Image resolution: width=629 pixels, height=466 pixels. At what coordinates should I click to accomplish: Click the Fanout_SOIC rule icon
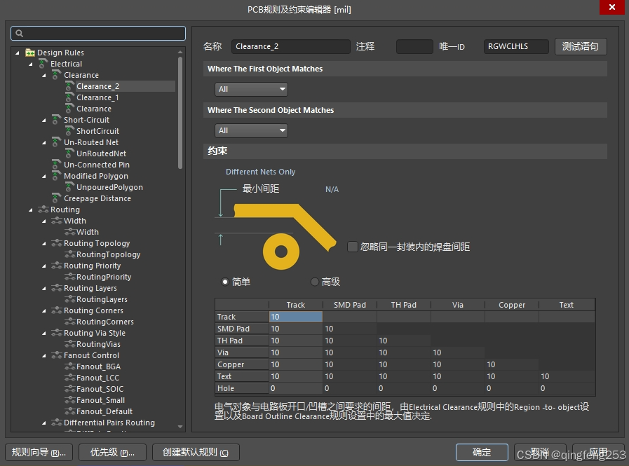(70, 389)
